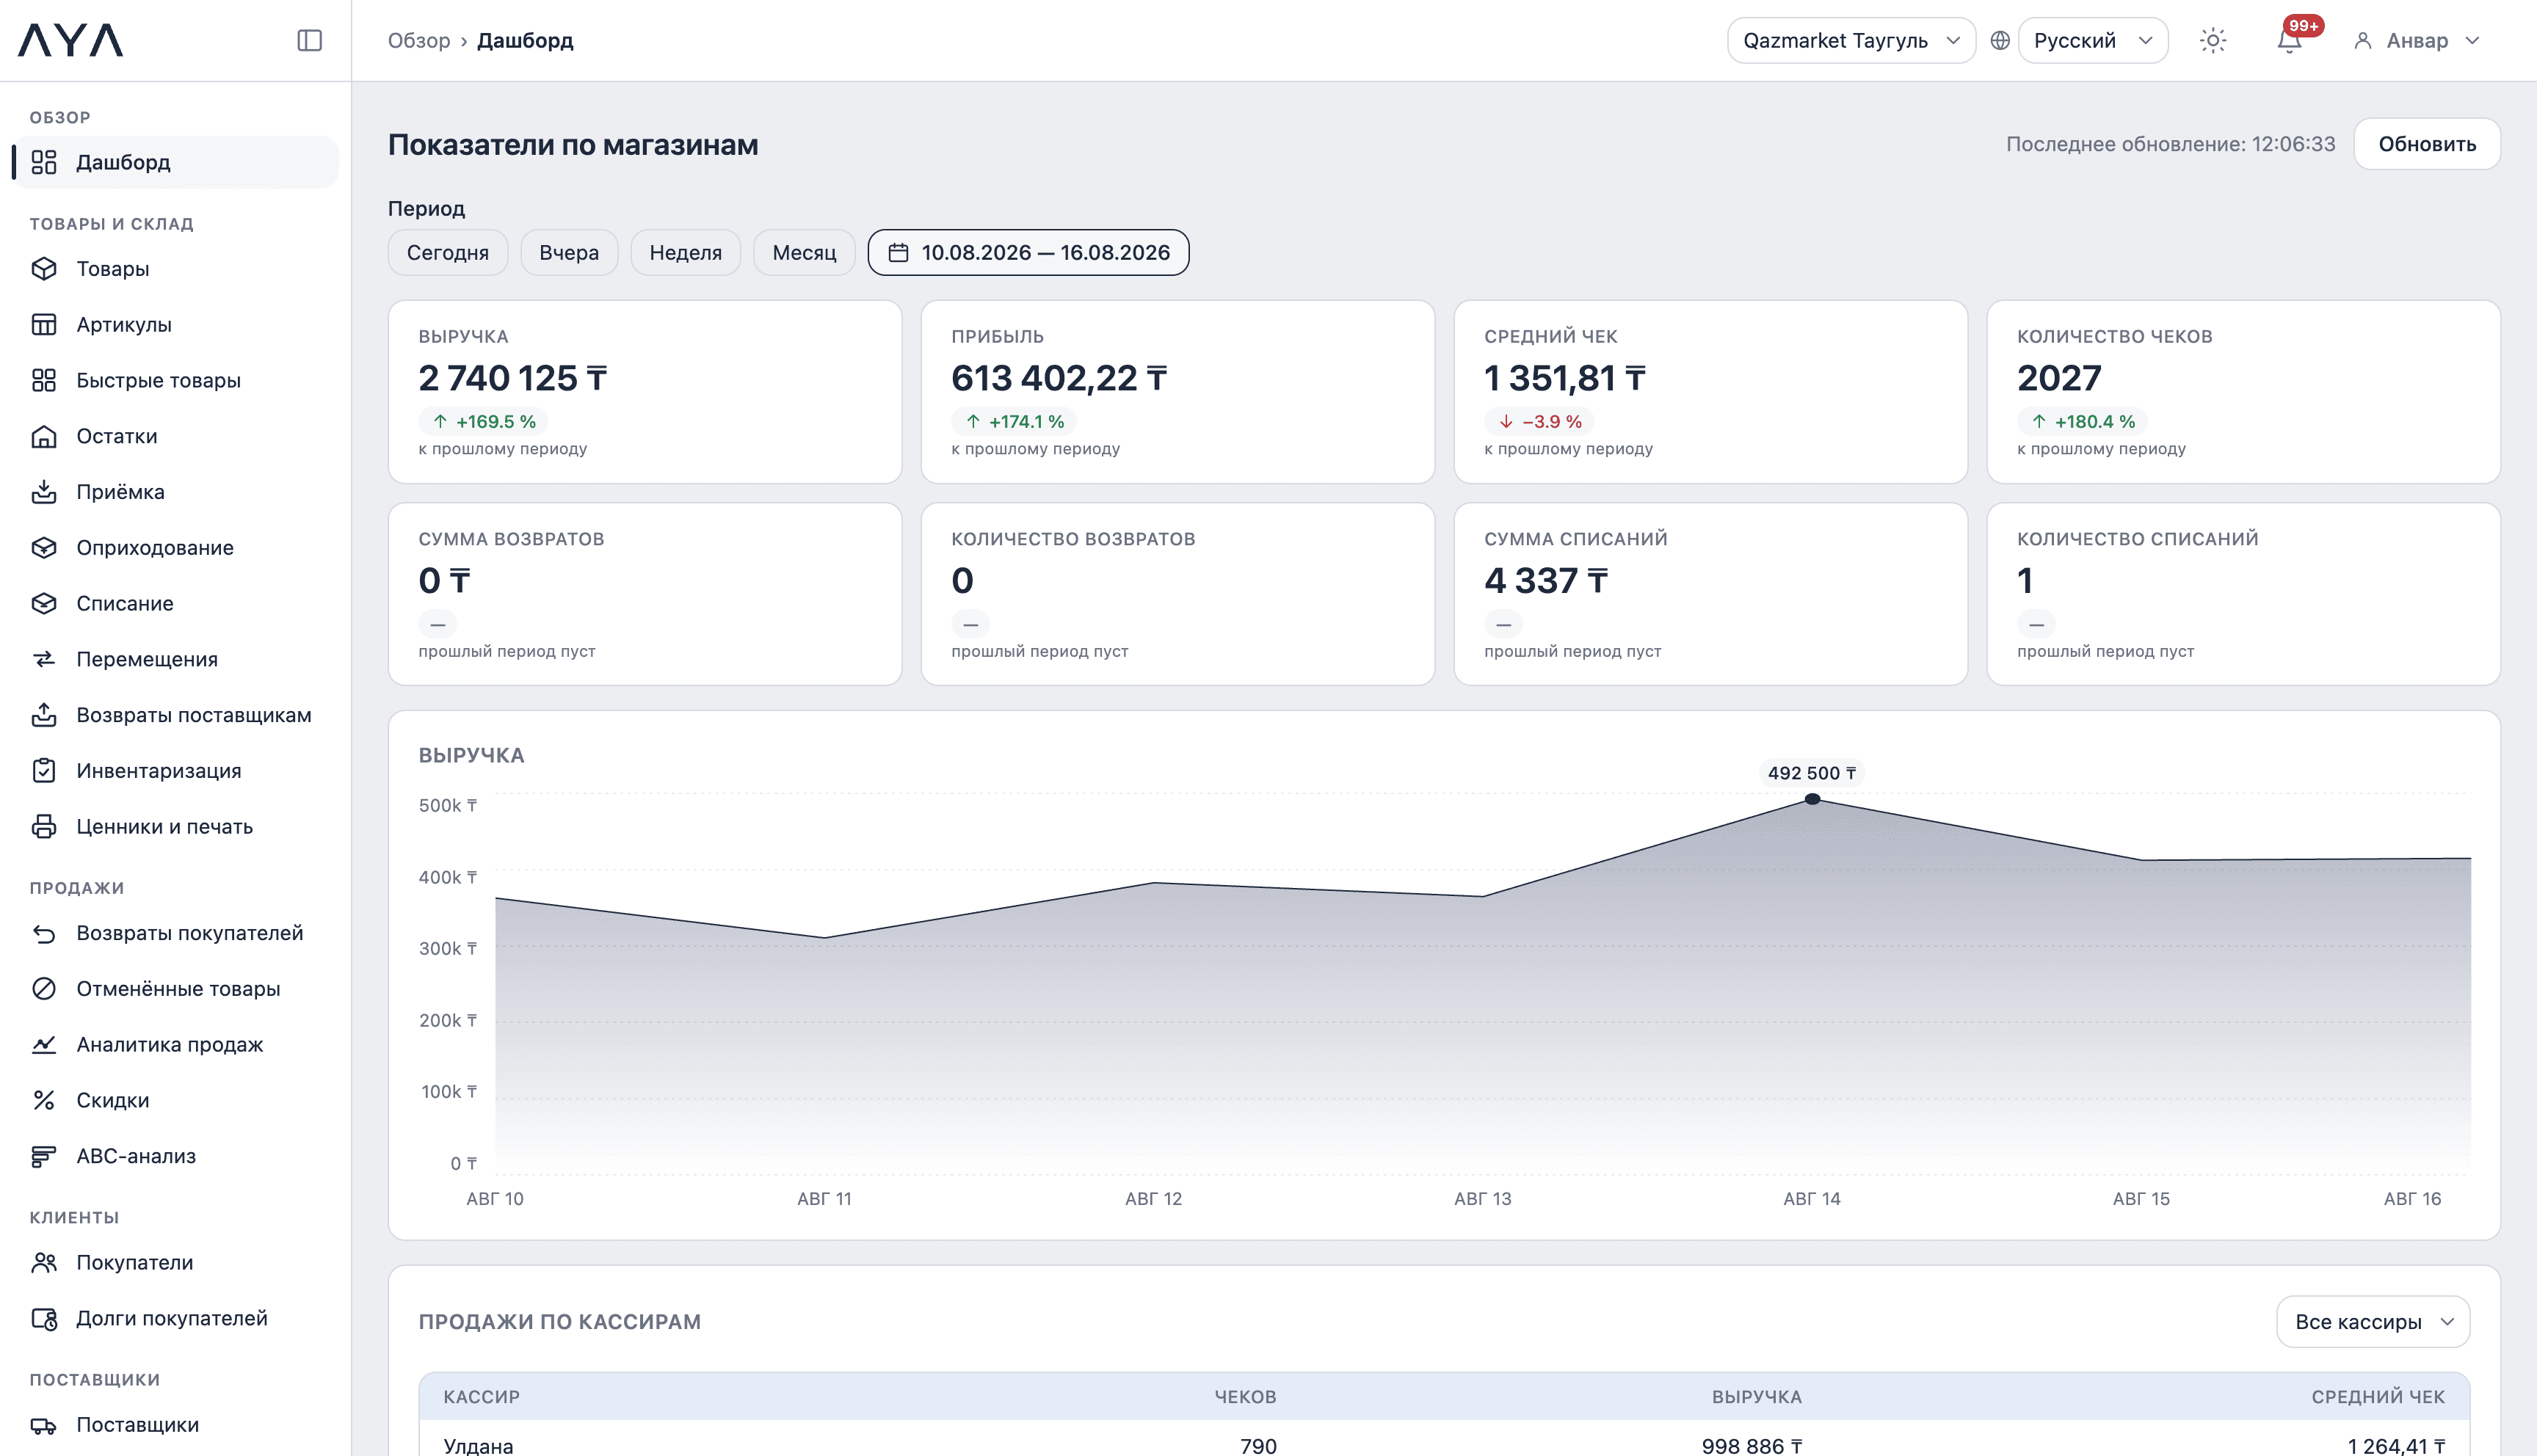Viewport: 2537px width, 1456px height.
Task: Click the Оприходование icon
Action: (44, 548)
